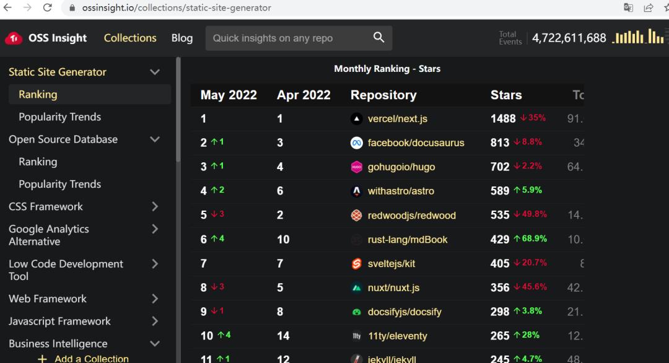
Task: Click the facebook/docusaurus Meta logo
Action: tap(356, 143)
